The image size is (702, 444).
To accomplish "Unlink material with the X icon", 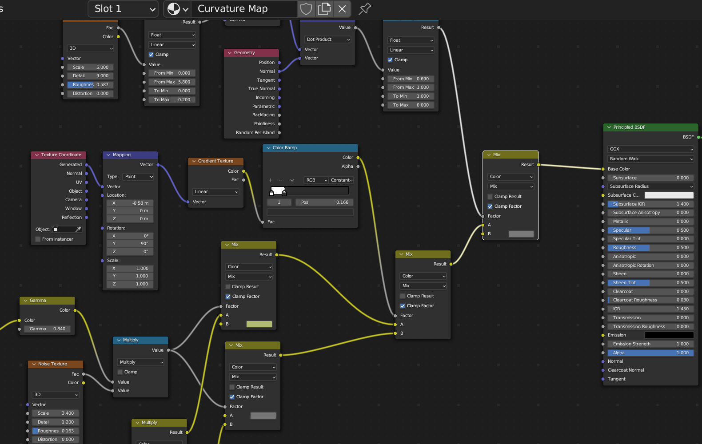I will click(x=342, y=9).
